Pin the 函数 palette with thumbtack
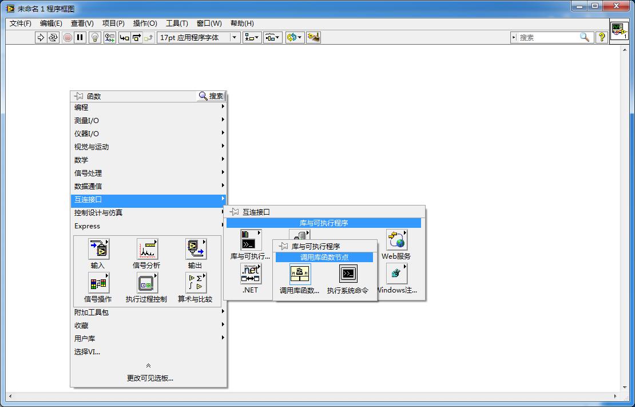This screenshot has height=407, width=635. coord(79,96)
